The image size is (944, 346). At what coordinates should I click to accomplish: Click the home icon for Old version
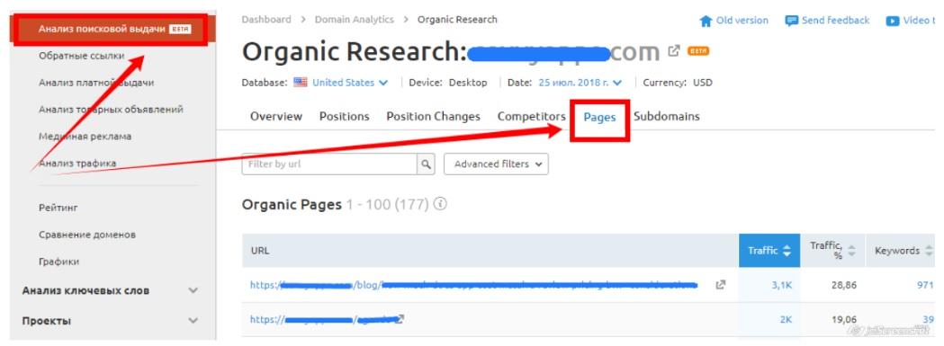(706, 21)
